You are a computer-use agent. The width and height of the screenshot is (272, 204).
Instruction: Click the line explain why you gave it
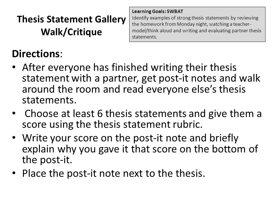140,149
